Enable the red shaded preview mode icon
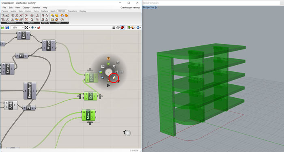The width and height of the screenshot is (284, 152). click(x=122, y=28)
